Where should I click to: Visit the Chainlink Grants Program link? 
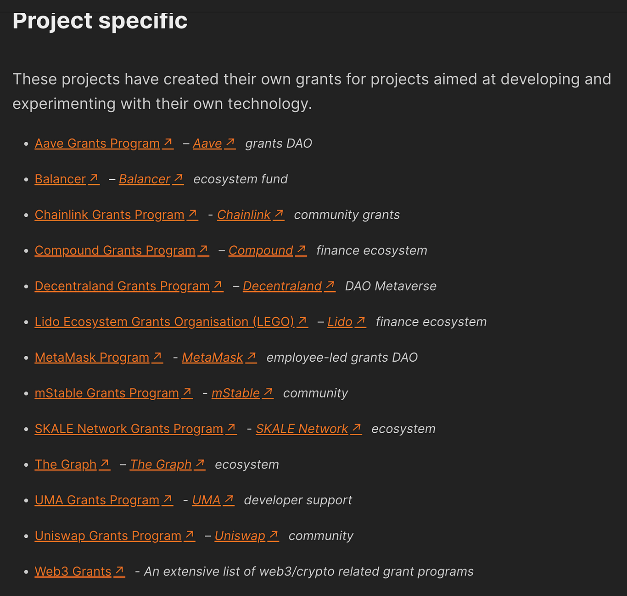click(x=116, y=215)
